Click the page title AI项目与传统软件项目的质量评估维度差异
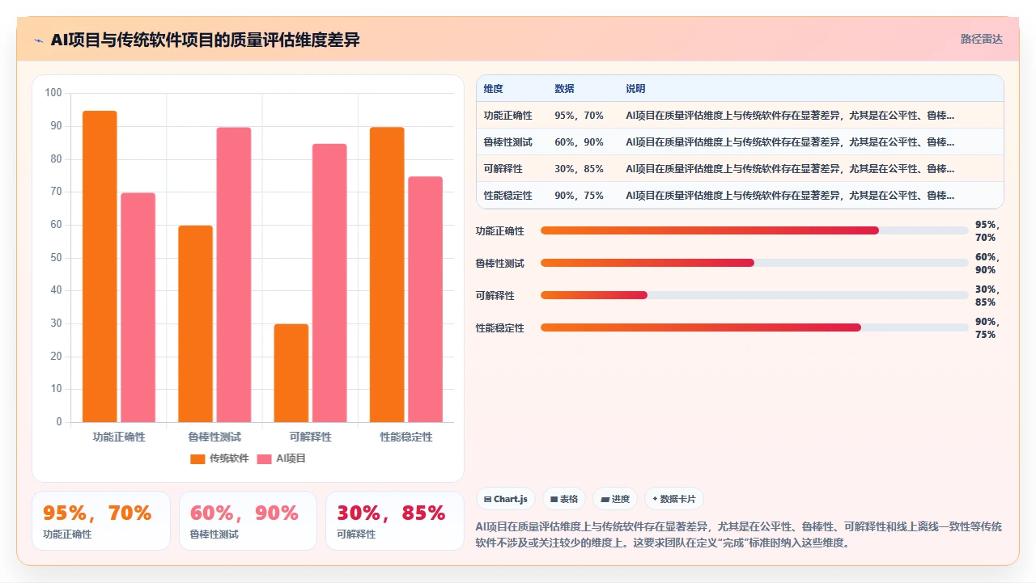The height and width of the screenshot is (583, 1036). point(205,40)
